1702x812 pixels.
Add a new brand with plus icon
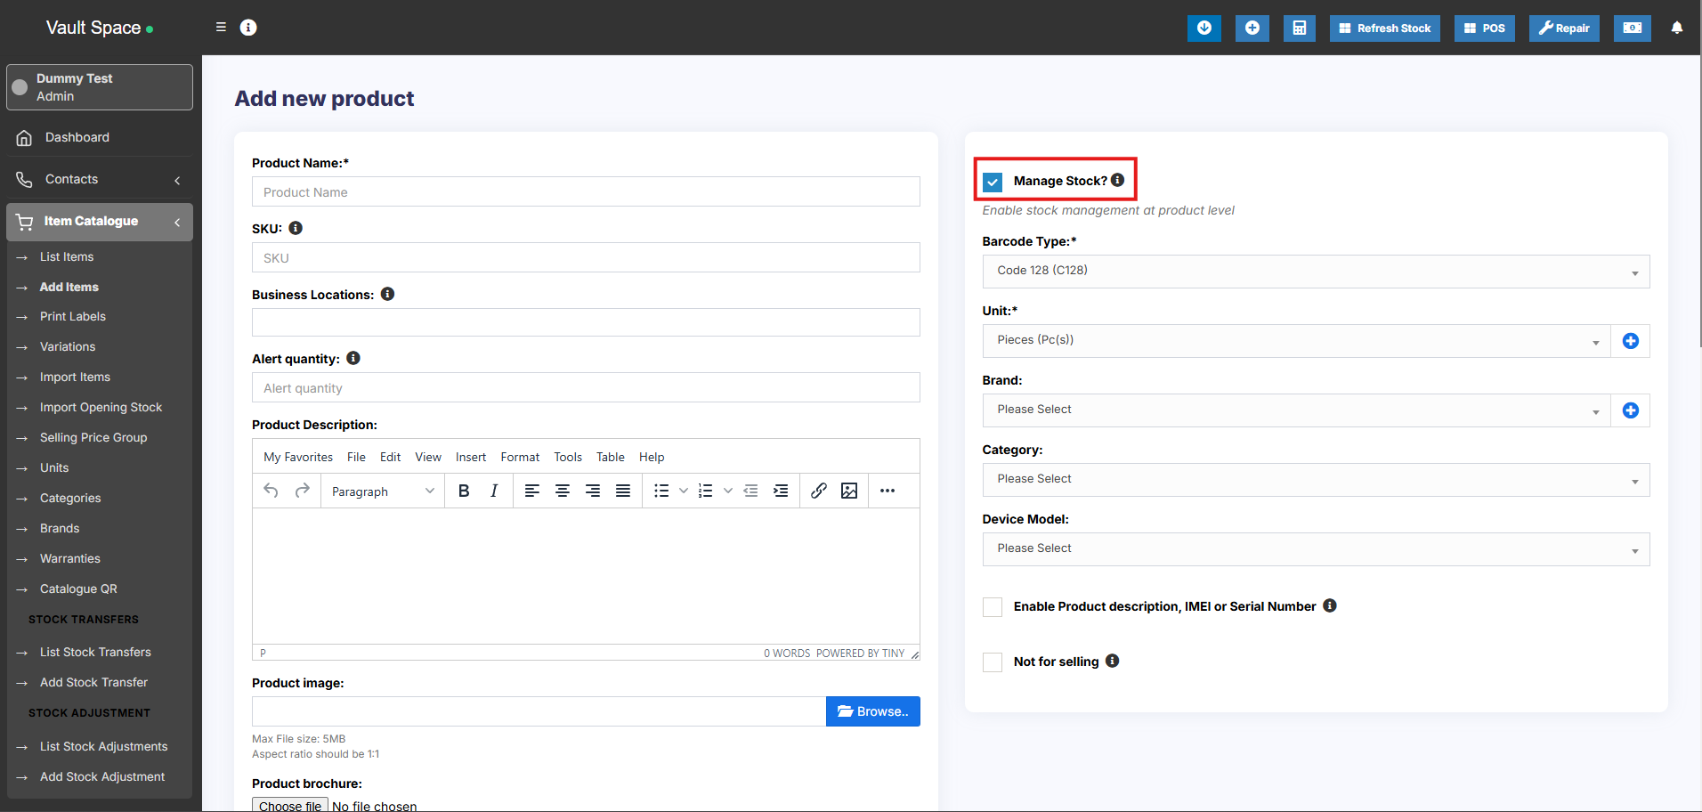click(1630, 410)
